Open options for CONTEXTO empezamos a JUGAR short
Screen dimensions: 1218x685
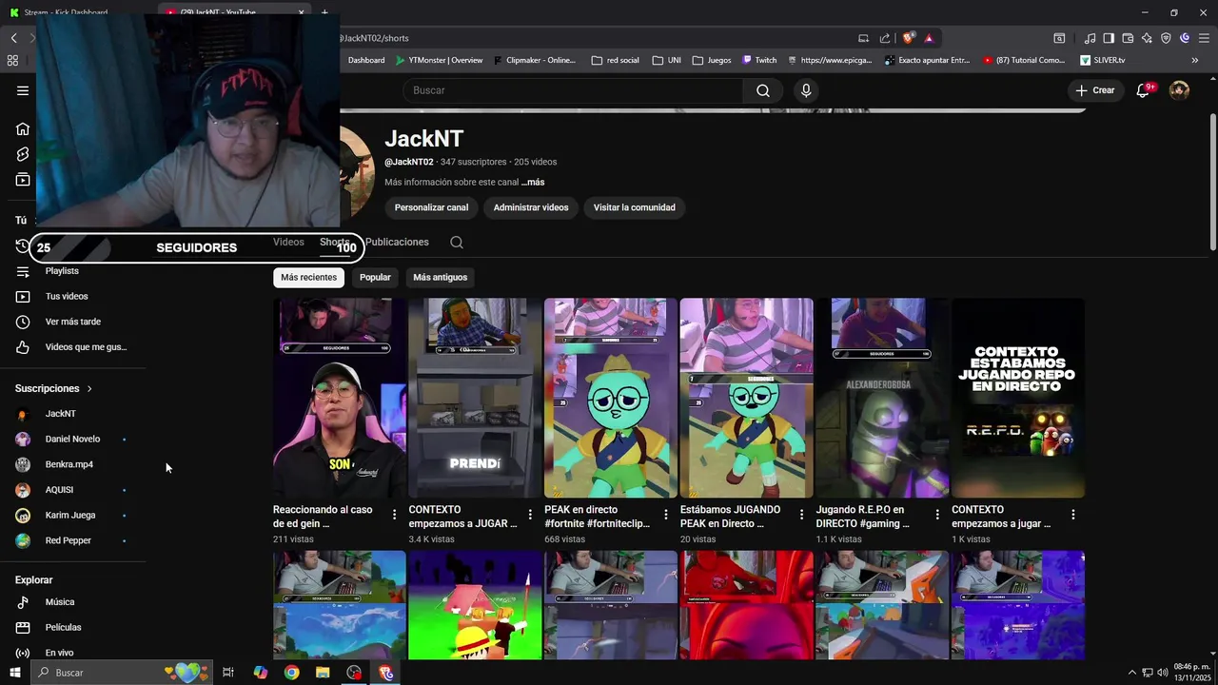[530, 515]
